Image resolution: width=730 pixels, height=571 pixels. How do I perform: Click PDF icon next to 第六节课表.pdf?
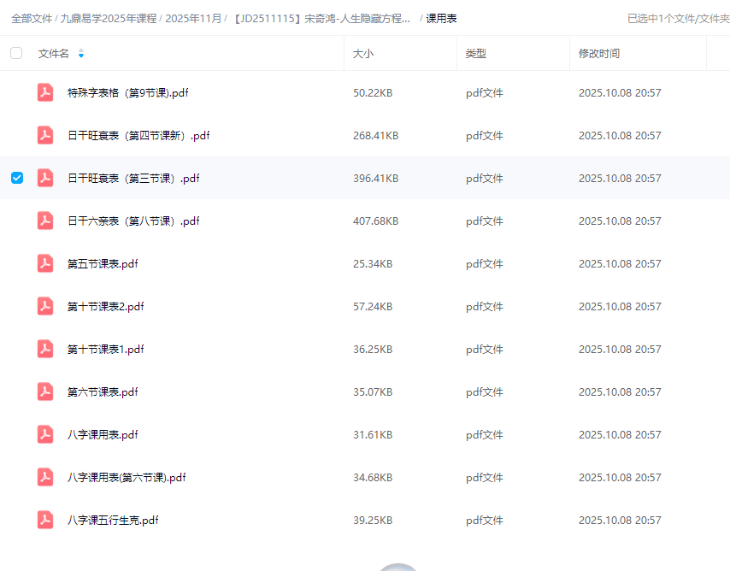coord(45,391)
